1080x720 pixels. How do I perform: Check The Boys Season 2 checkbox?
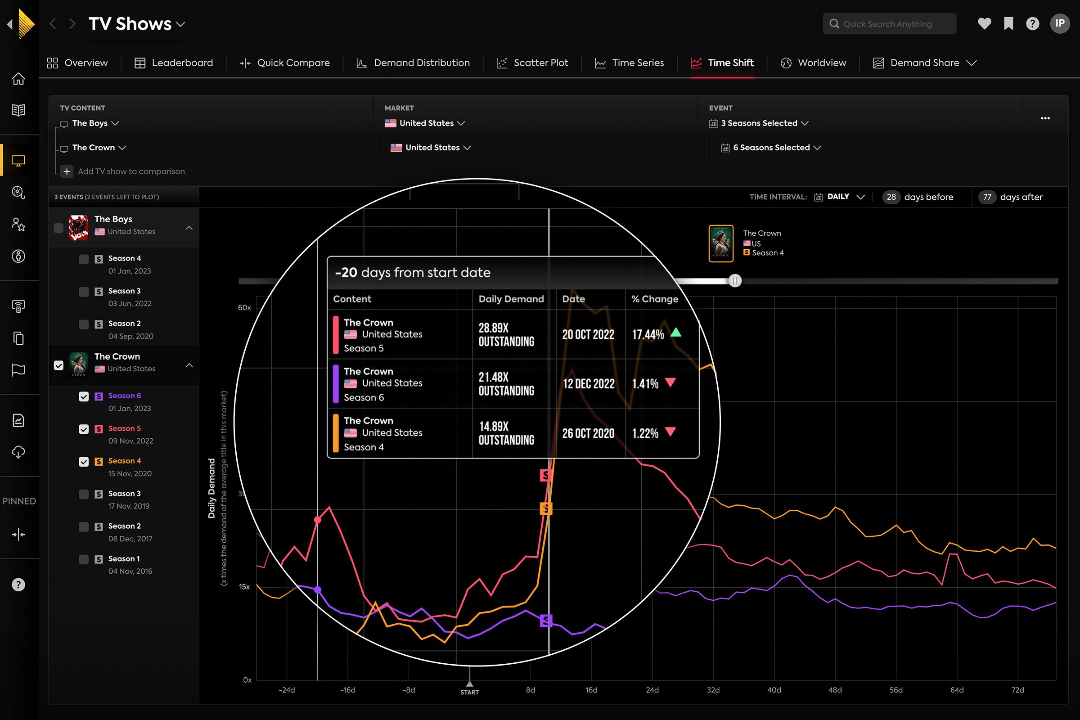(x=84, y=324)
